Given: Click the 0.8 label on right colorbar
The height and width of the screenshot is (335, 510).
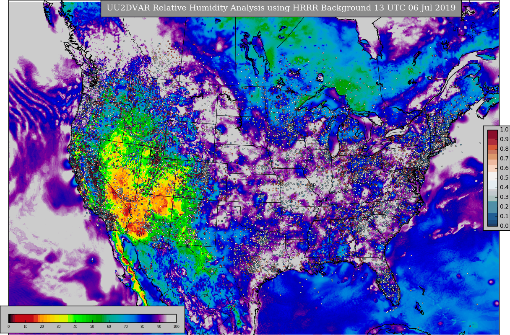Looking at the screenshot, I should pos(504,149).
